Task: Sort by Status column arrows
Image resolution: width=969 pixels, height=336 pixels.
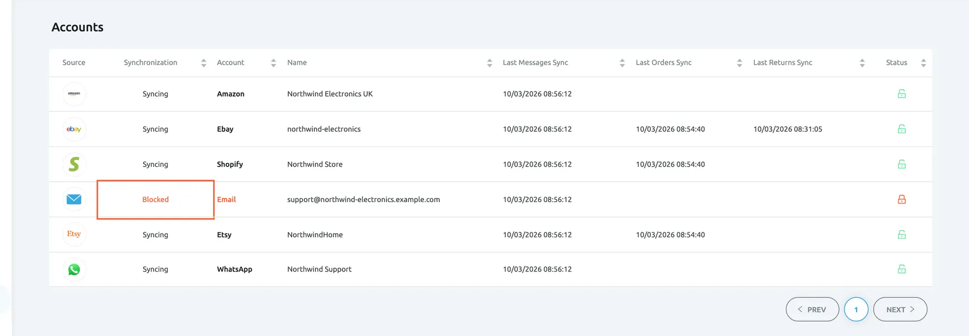Action: 924,63
